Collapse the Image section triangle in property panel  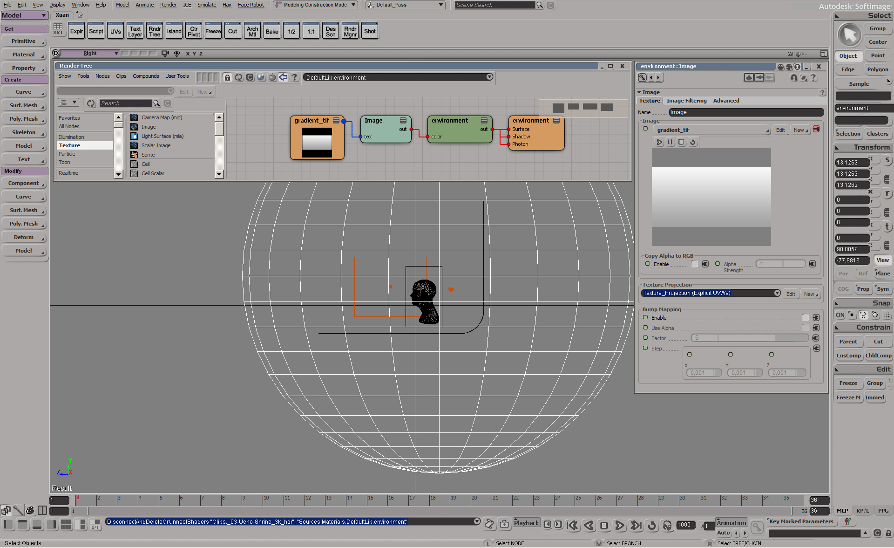639,92
